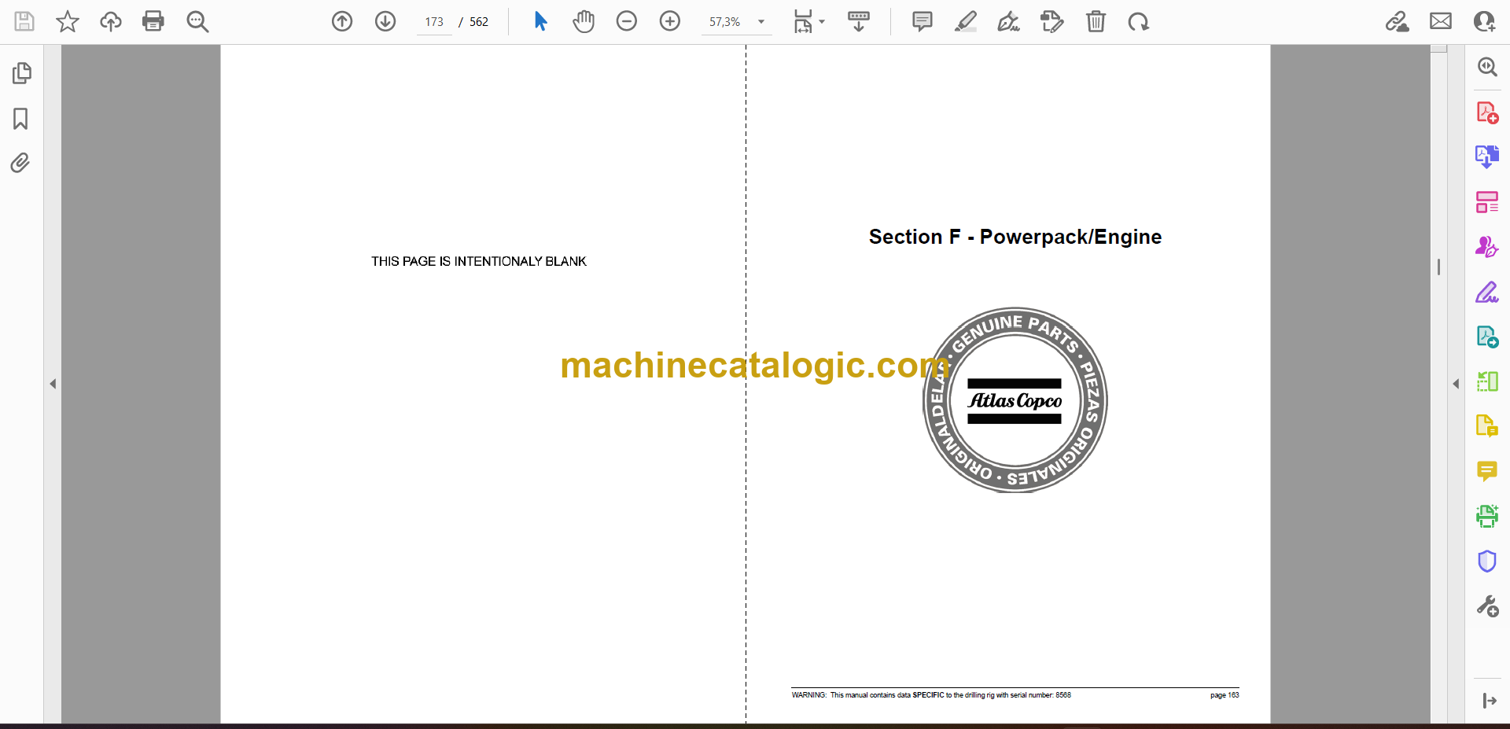Go to the previous page
Viewport: 1510px width, 729px height.
click(x=342, y=21)
